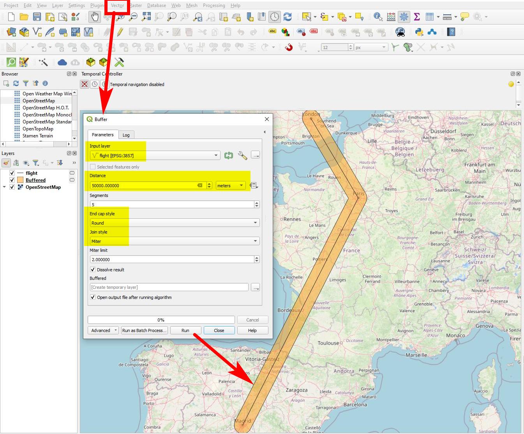Select the Pan Map hand tool
Image resolution: width=524 pixels, height=434 pixels.
tap(95, 17)
